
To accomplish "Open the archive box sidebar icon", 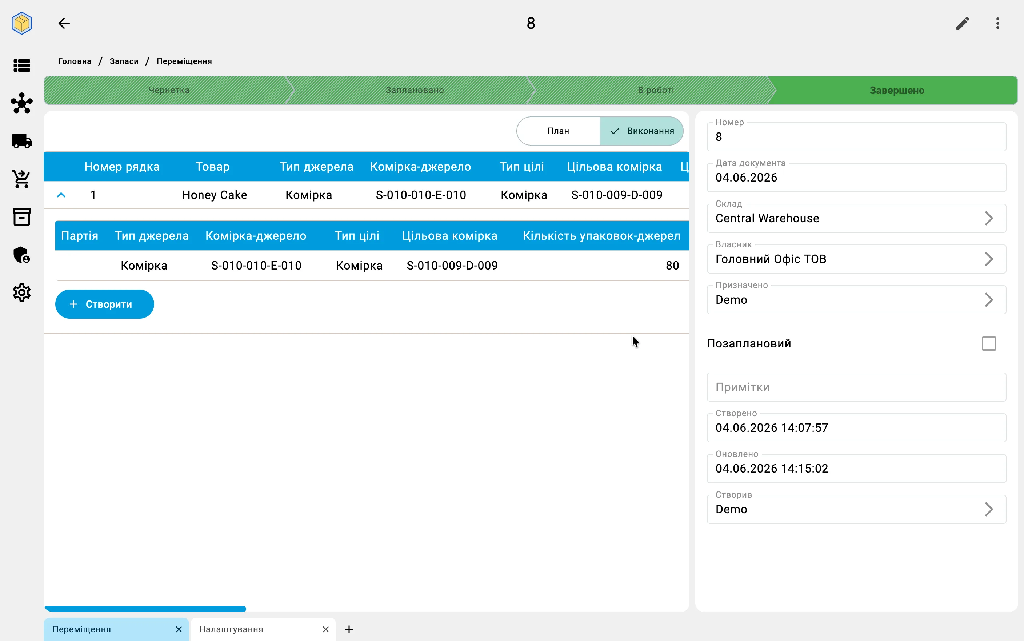I will [21, 216].
